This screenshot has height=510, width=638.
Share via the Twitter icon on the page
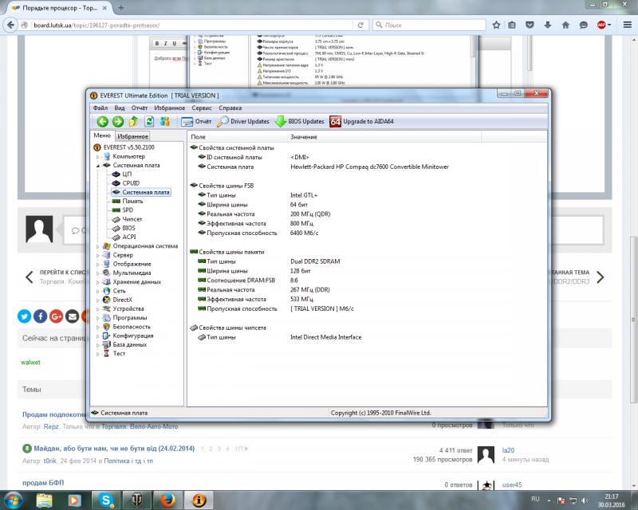(x=24, y=316)
